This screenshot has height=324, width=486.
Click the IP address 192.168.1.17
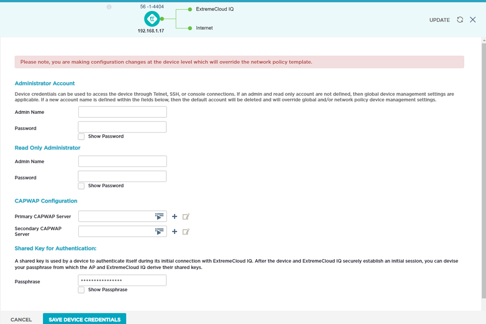click(x=151, y=31)
